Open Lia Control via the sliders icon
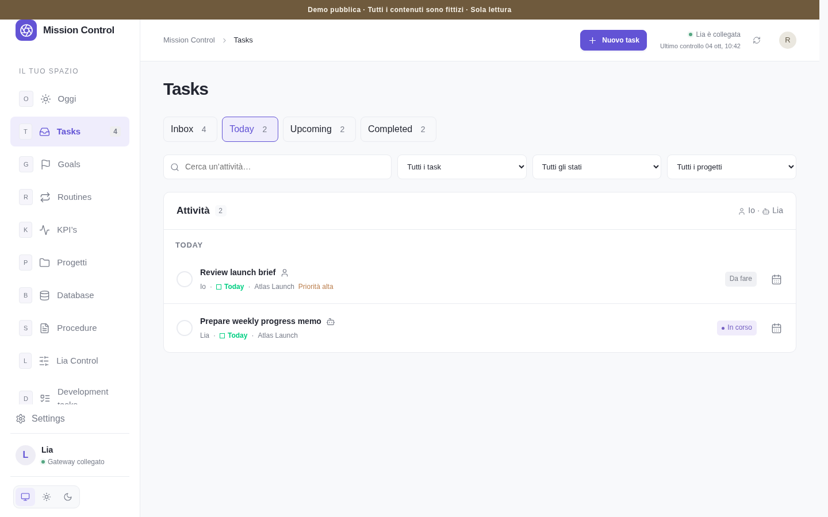828x517 pixels. pyautogui.click(x=44, y=361)
